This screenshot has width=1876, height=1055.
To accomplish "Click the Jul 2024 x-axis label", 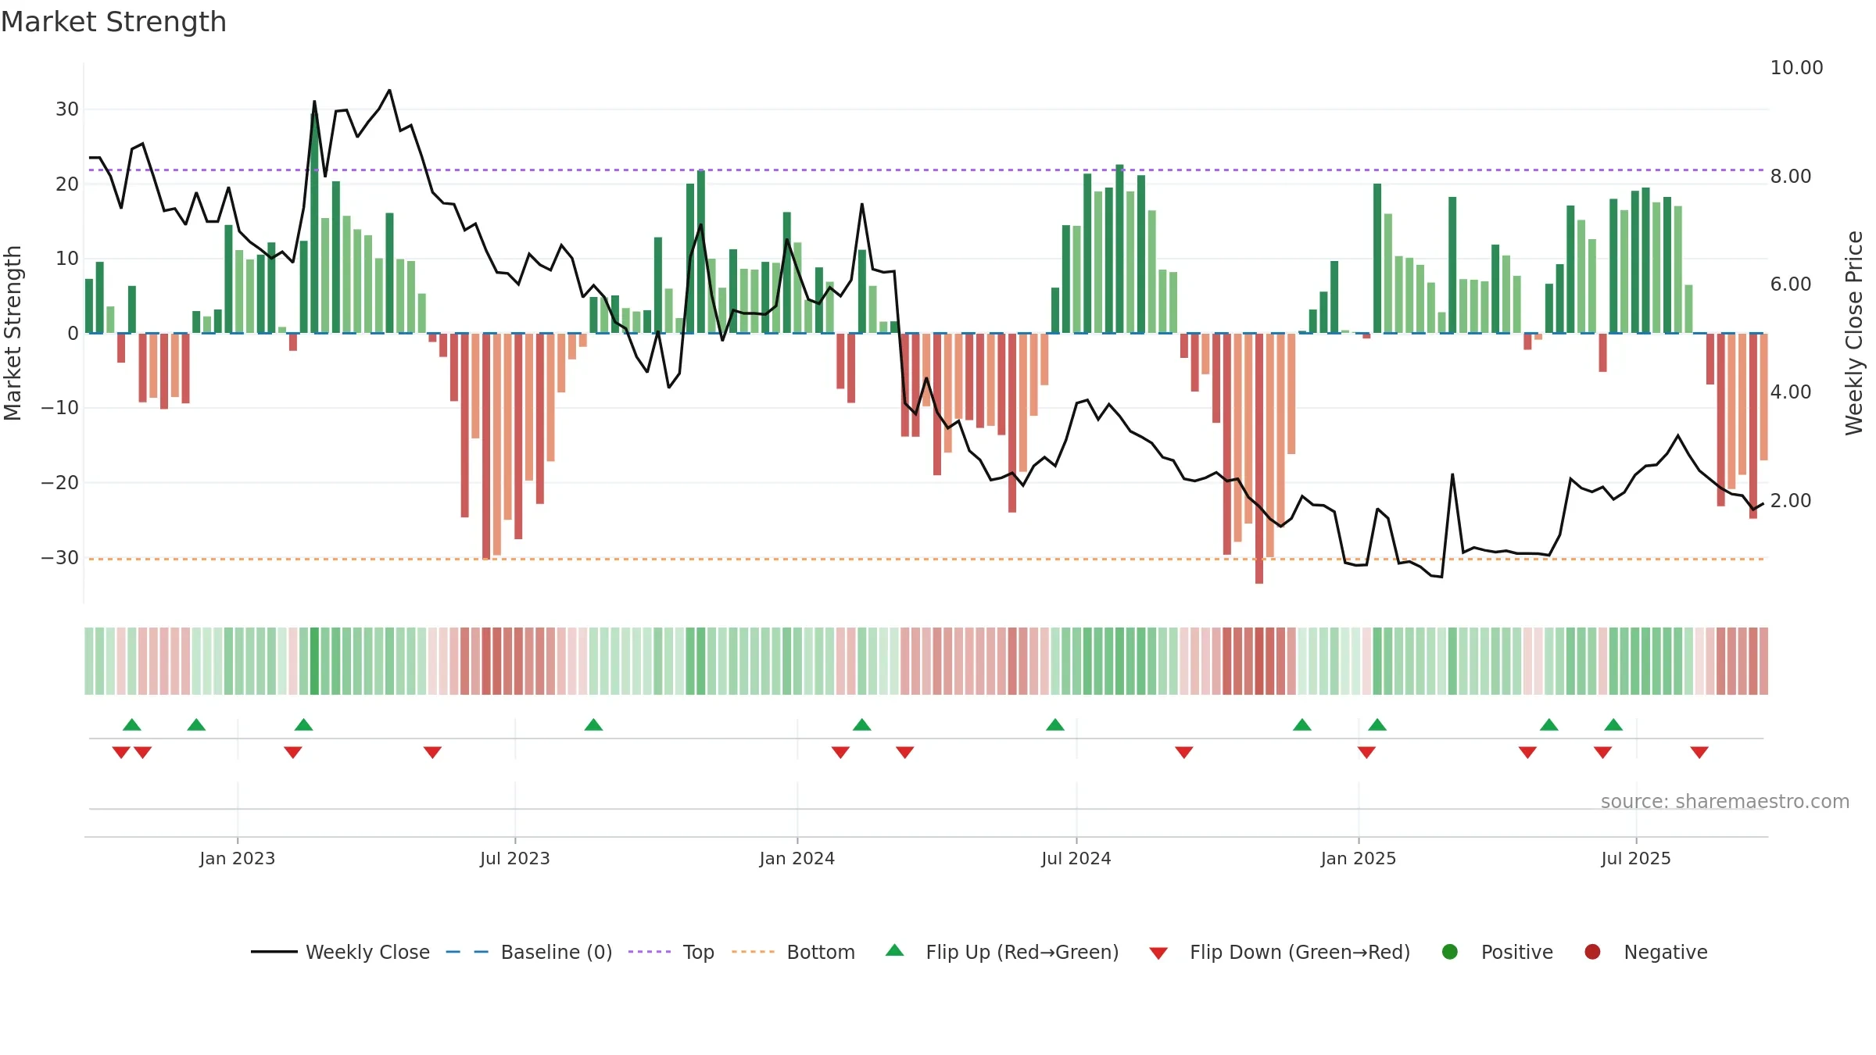I will (1076, 859).
